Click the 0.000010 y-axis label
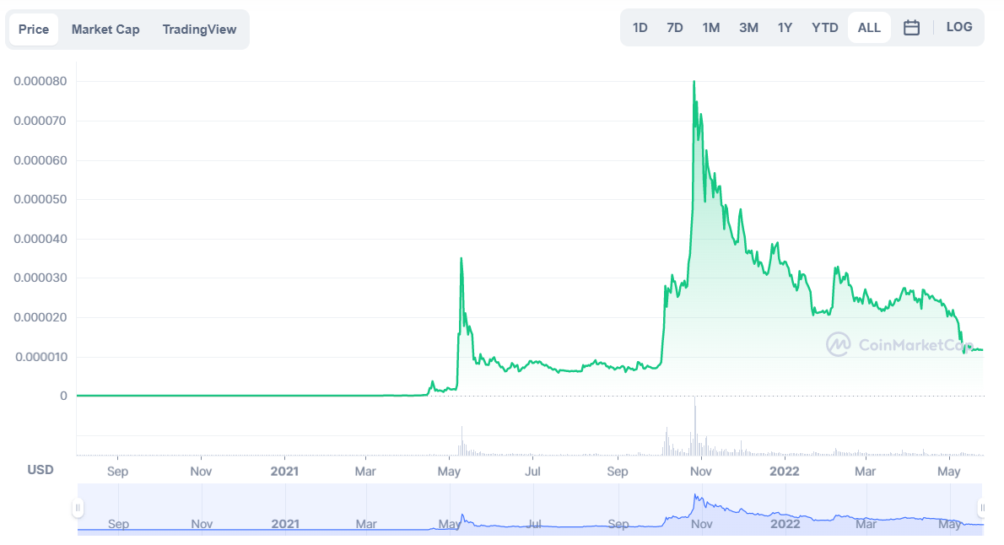 [x=41, y=357]
